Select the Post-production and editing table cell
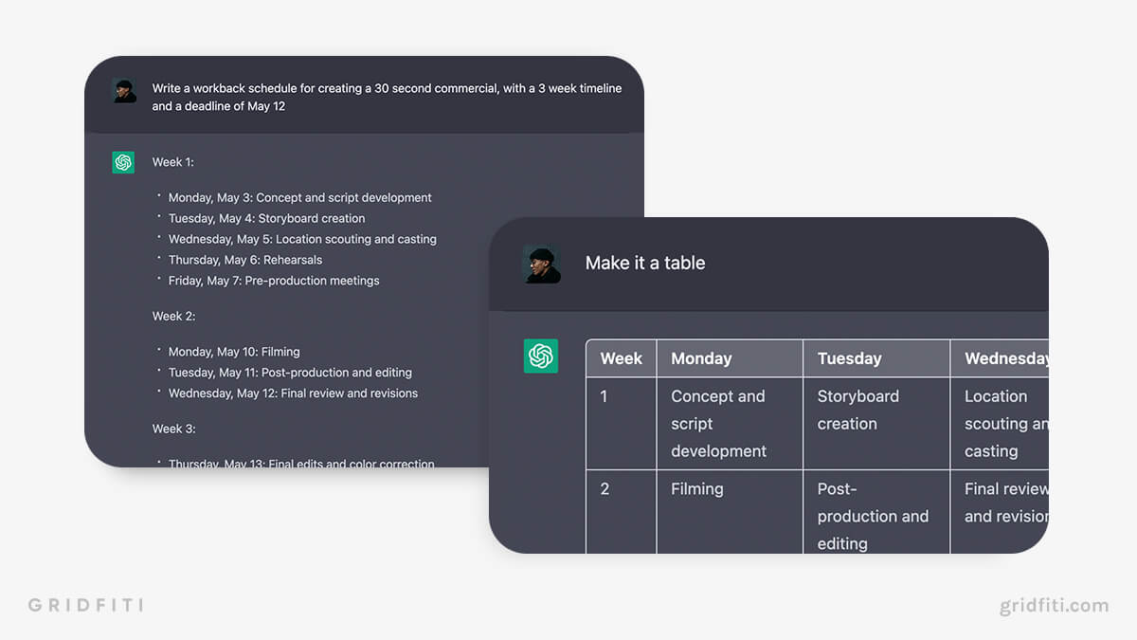This screenshot has width=1137, height=640. (x=876, y=512)
